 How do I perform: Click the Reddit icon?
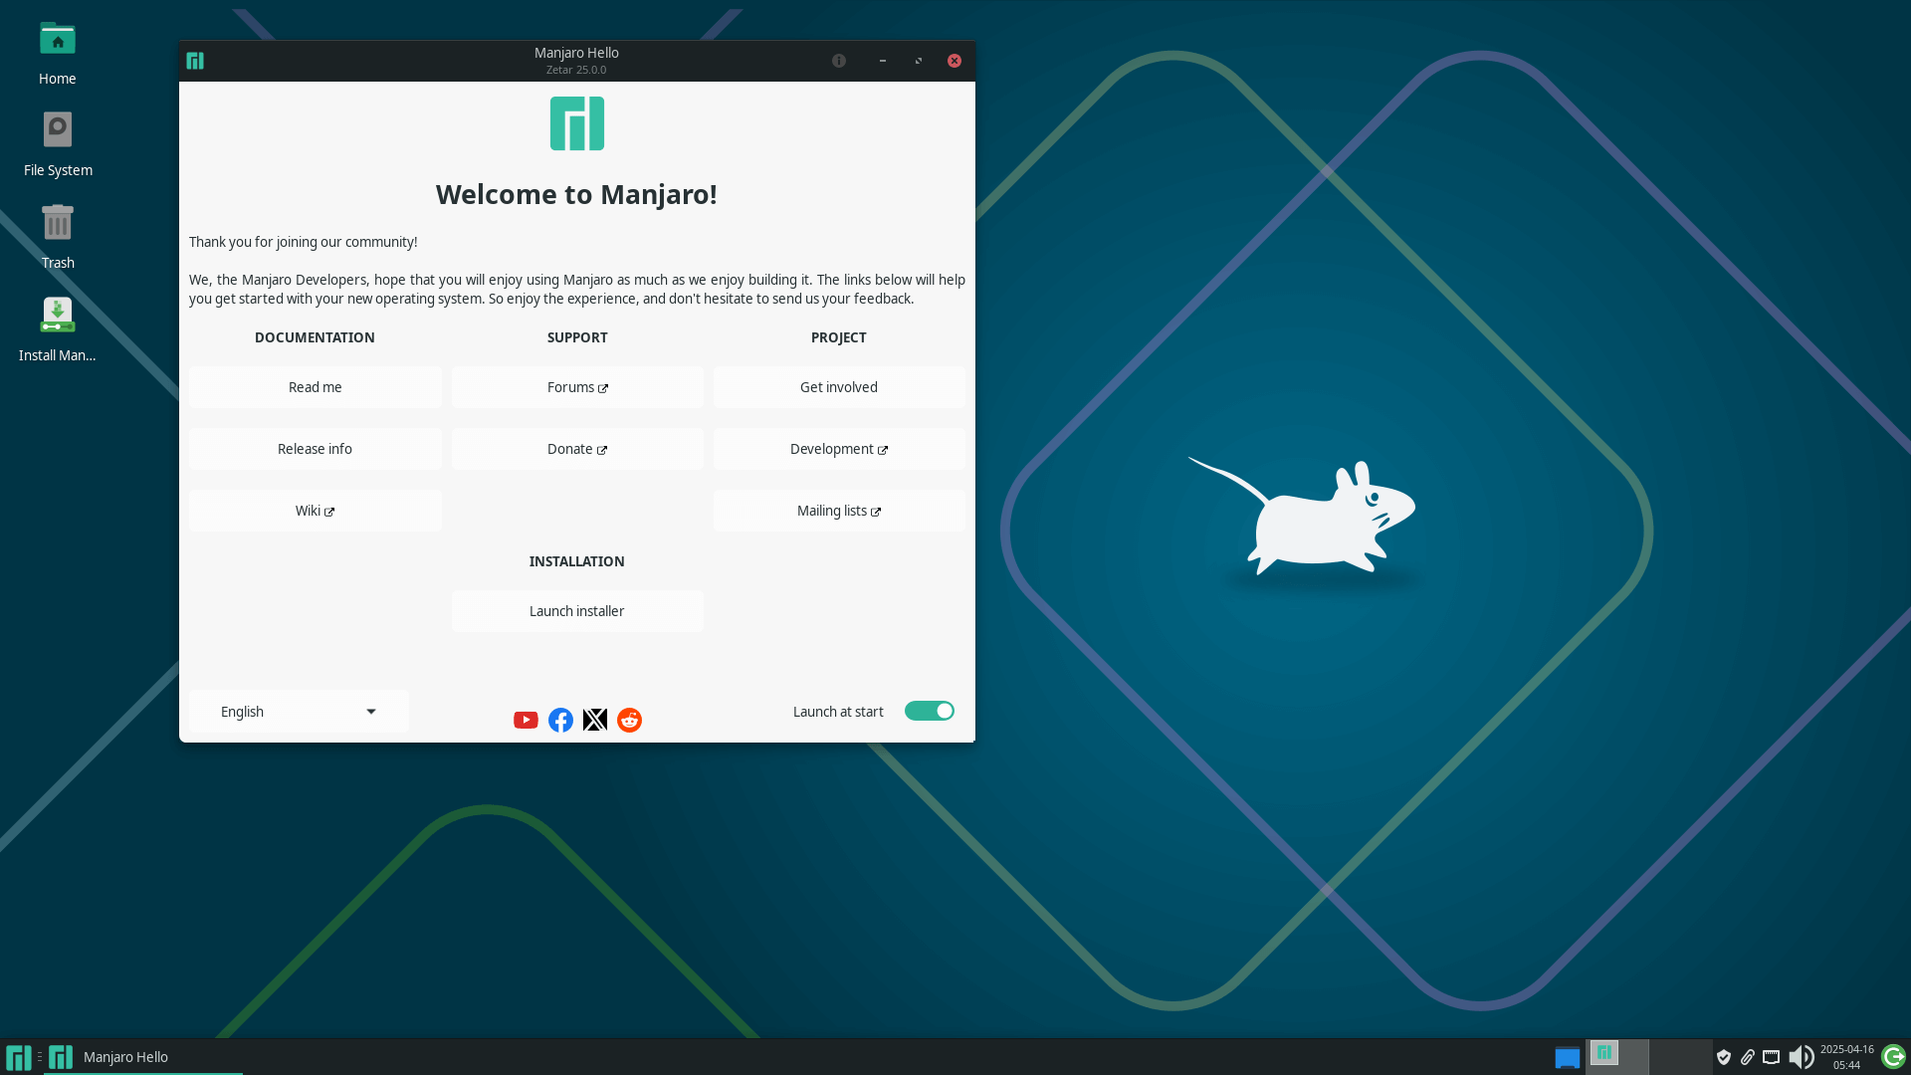629,719
